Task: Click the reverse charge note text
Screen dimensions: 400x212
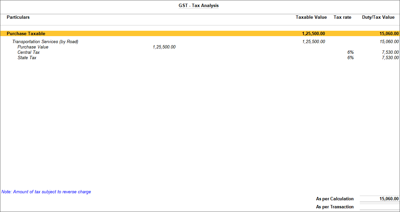Action: pos(46,192)
